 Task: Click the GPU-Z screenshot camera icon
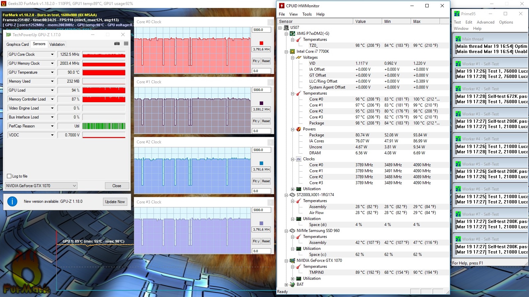coord(117,44)
